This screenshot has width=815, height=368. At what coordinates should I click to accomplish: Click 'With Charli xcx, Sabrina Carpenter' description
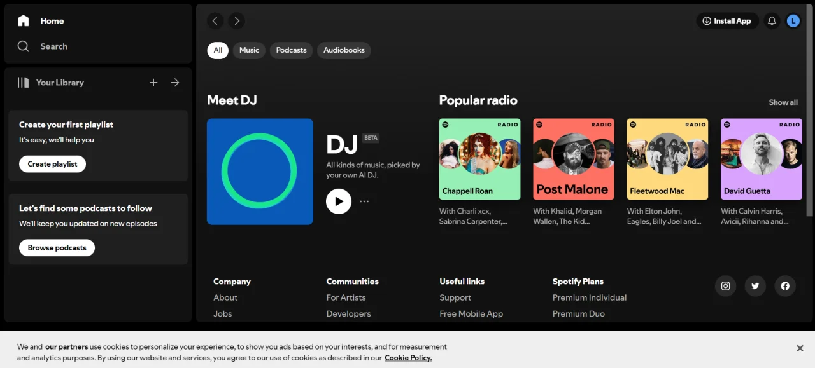(474, 216)
